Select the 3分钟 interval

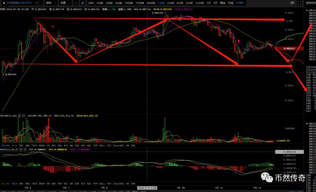(x=109, y=3)
